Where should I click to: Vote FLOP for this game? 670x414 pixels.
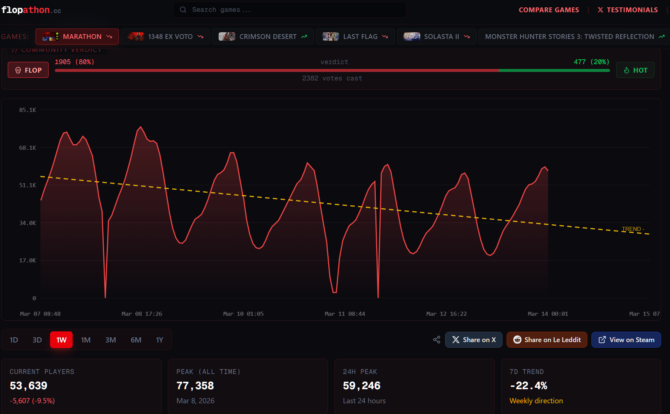click(28, 70)
